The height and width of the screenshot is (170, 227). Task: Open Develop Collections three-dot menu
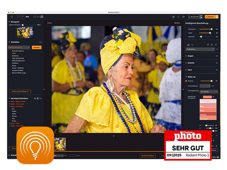click(41, 98)
